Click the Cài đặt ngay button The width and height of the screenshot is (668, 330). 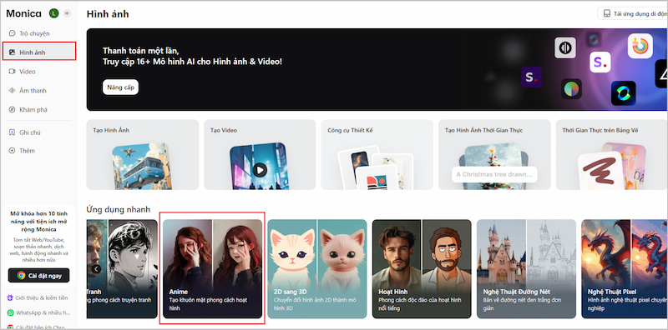pos(38,276)
